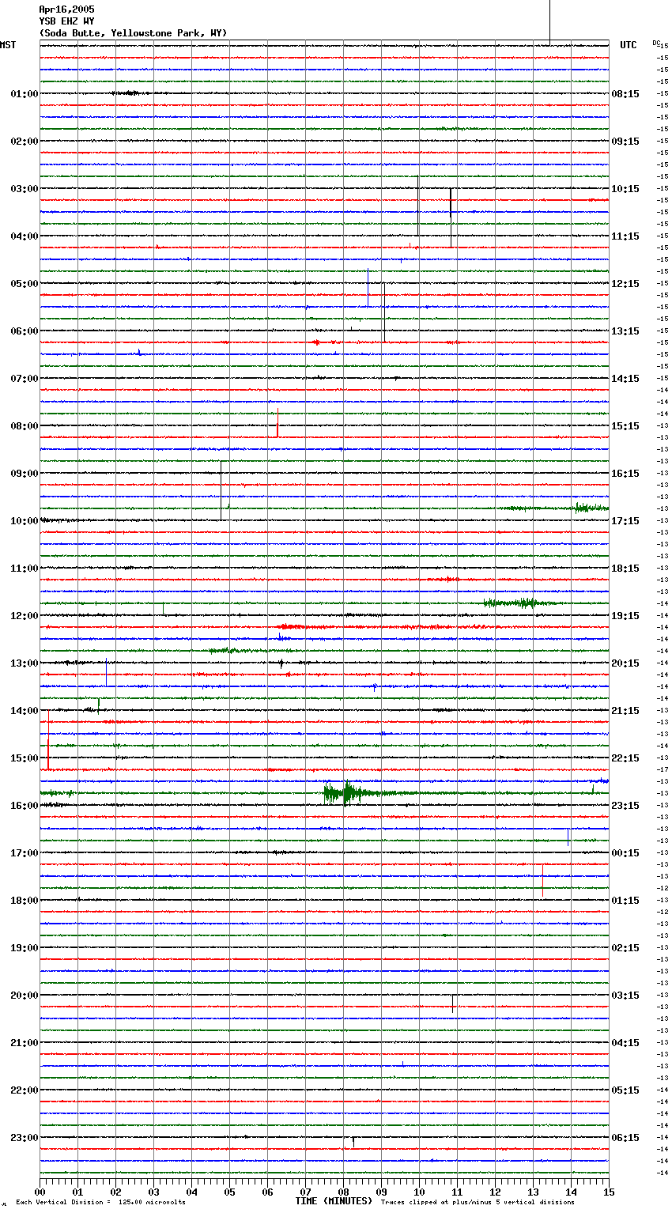Click the blue spike above the 17:00 row
The width and height of the screenshot is (672, 1213).
pyautogui.click(x=568, y=837)
